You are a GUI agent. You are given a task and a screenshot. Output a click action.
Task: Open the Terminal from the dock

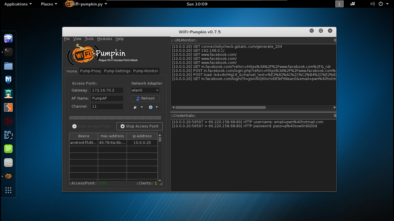(8, 52)
